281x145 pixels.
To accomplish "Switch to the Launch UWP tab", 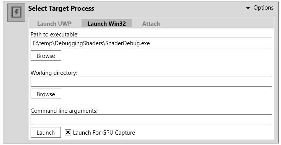I will click(54, 23).
